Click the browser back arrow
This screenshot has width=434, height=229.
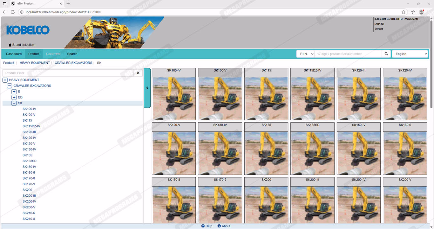(4, 12)
